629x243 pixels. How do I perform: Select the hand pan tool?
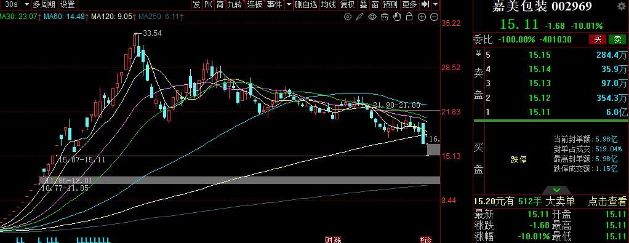point(397,17)
